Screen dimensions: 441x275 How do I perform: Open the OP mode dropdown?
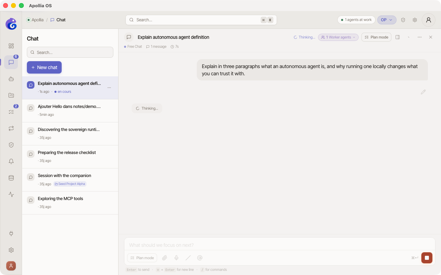(387, 20)
